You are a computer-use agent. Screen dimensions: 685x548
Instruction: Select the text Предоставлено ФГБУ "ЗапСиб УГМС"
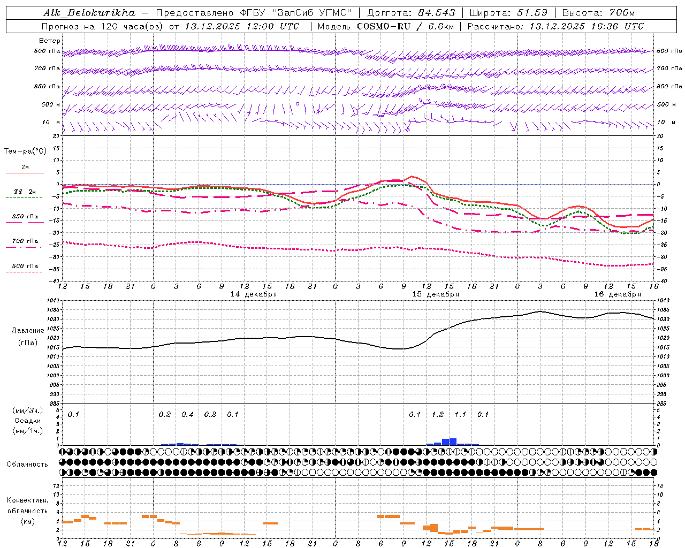pyautogui.click(x=254, y=13)
